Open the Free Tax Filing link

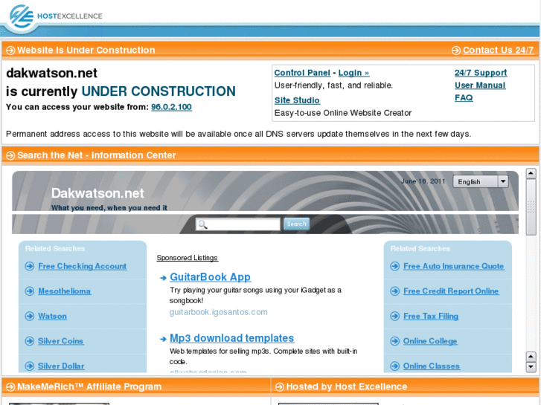[431, 316]
